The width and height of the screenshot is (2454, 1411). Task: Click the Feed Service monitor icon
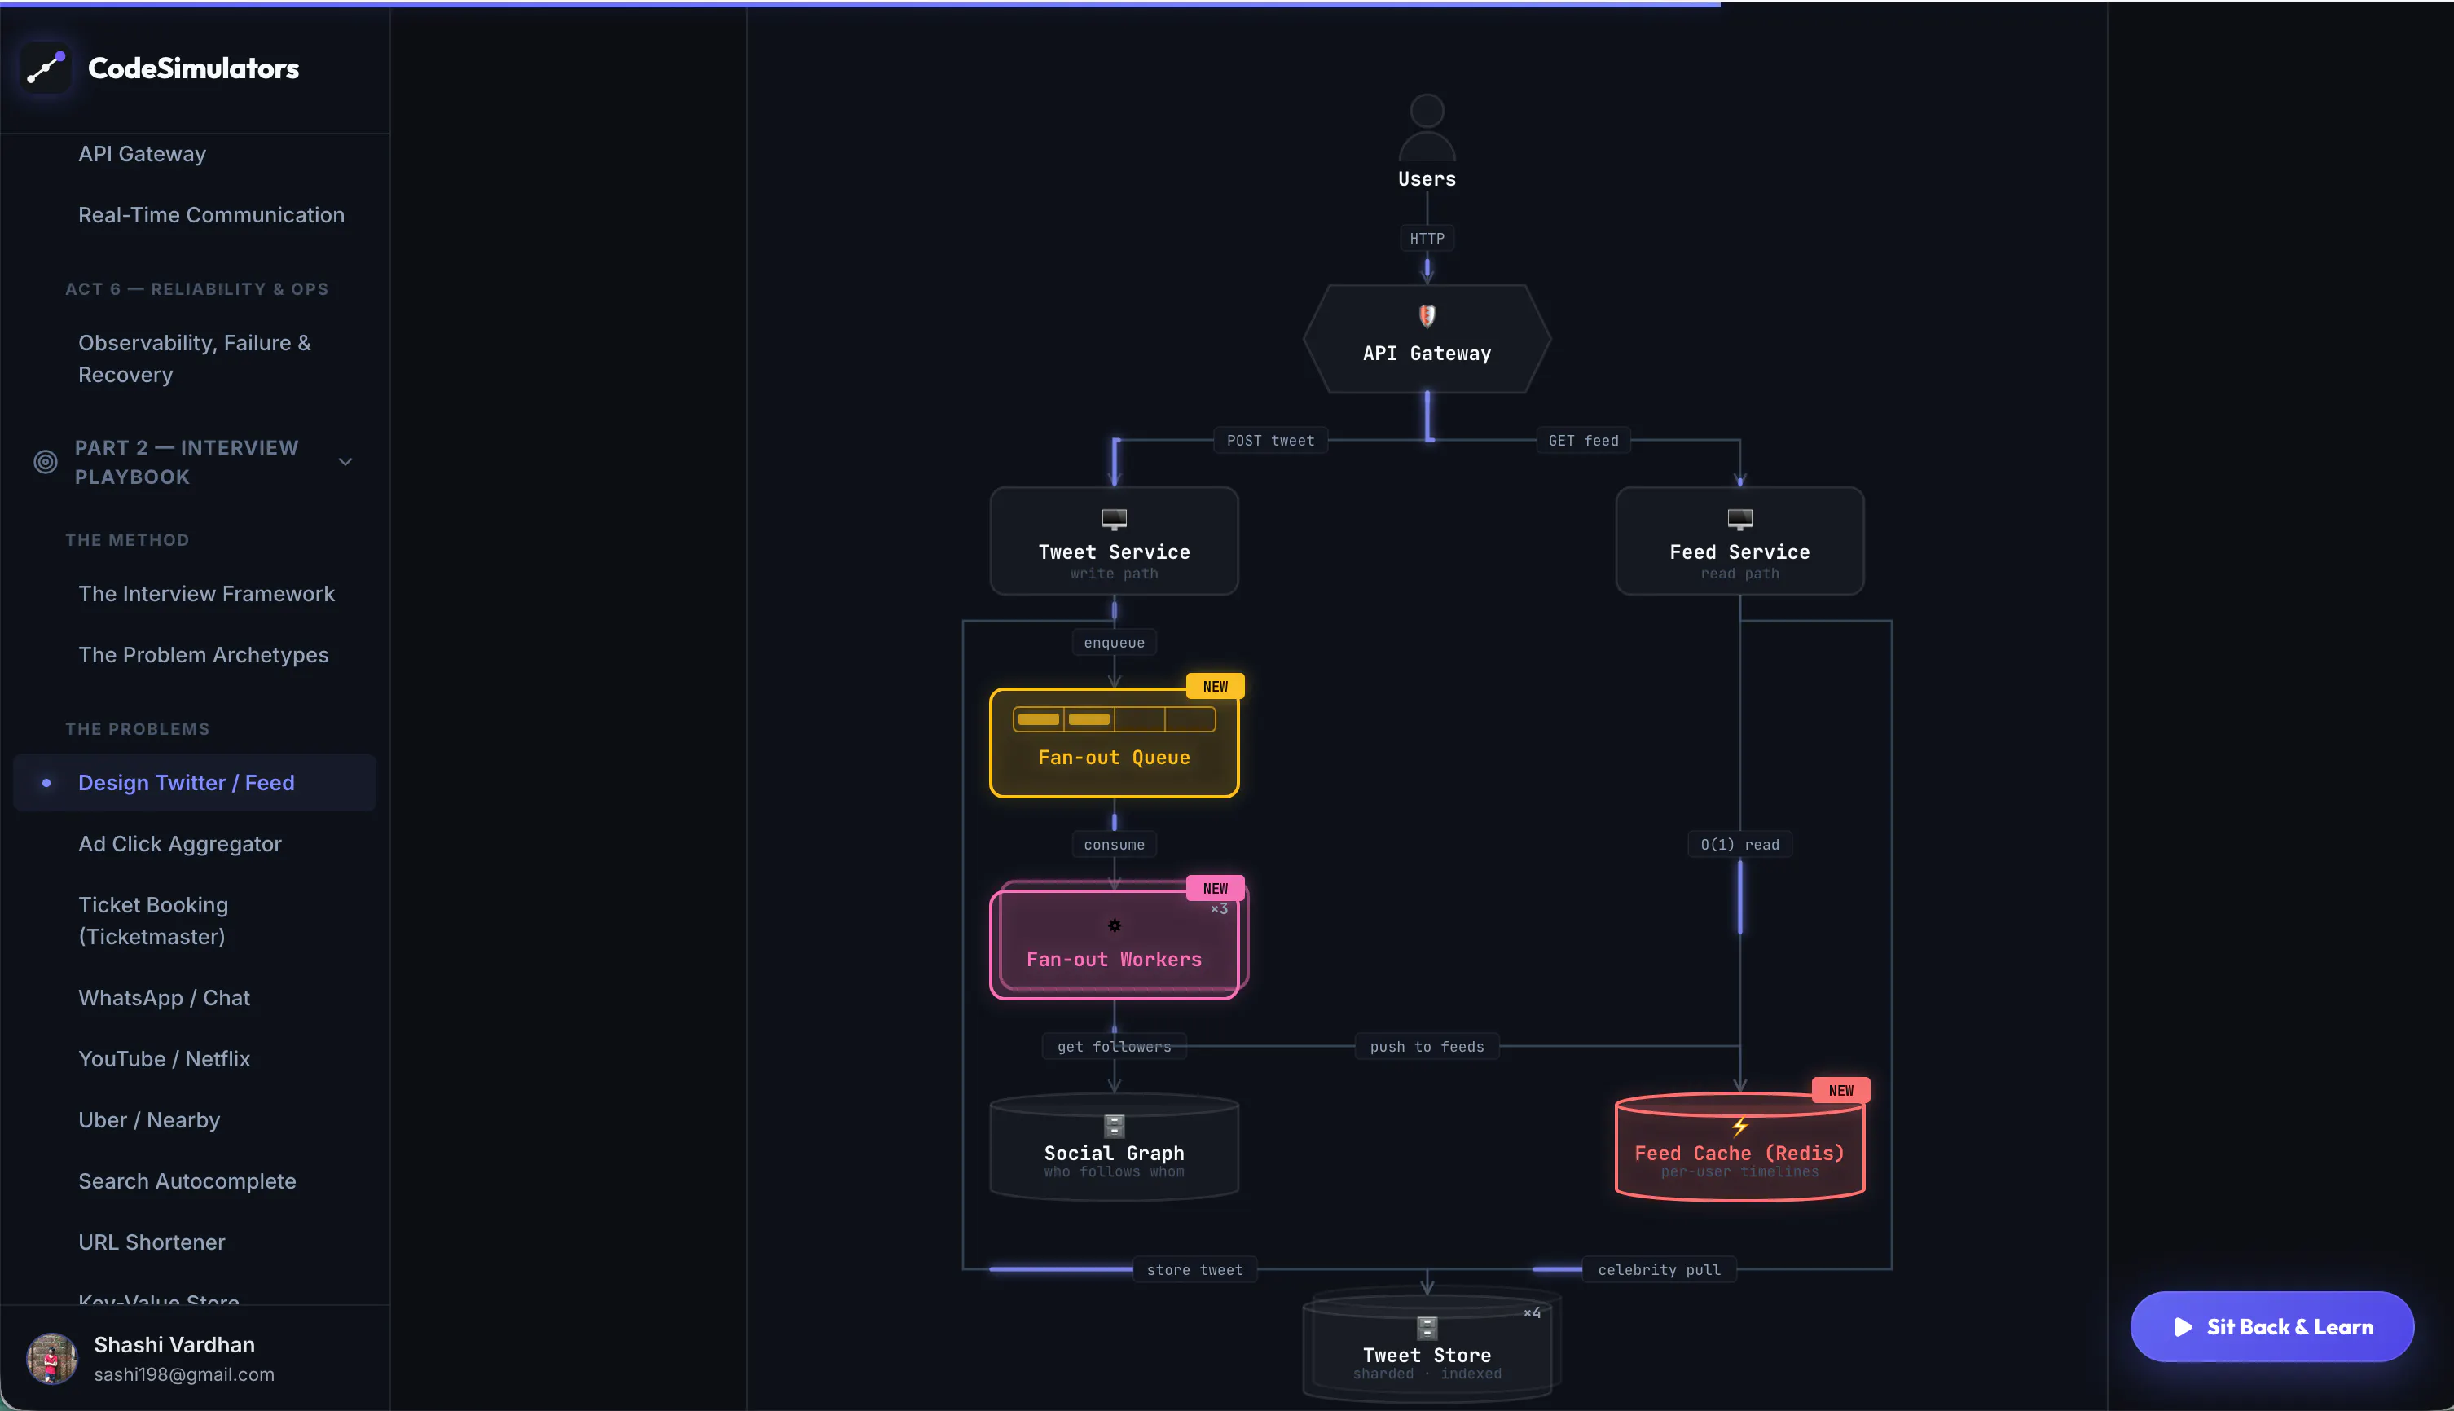point(1739,520)
